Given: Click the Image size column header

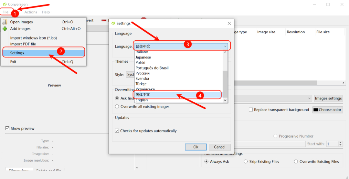Looking at the screenshot, I should coord(266,32).
